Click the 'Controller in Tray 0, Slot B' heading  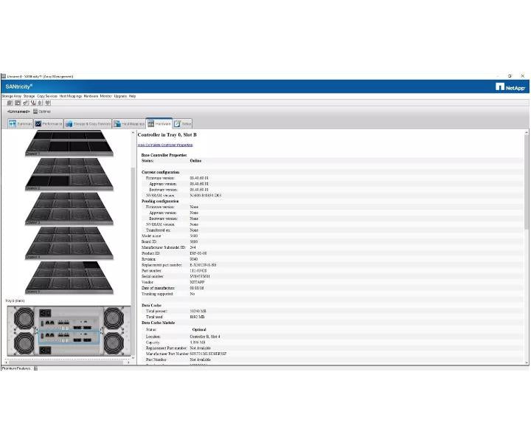pos(167,135)
